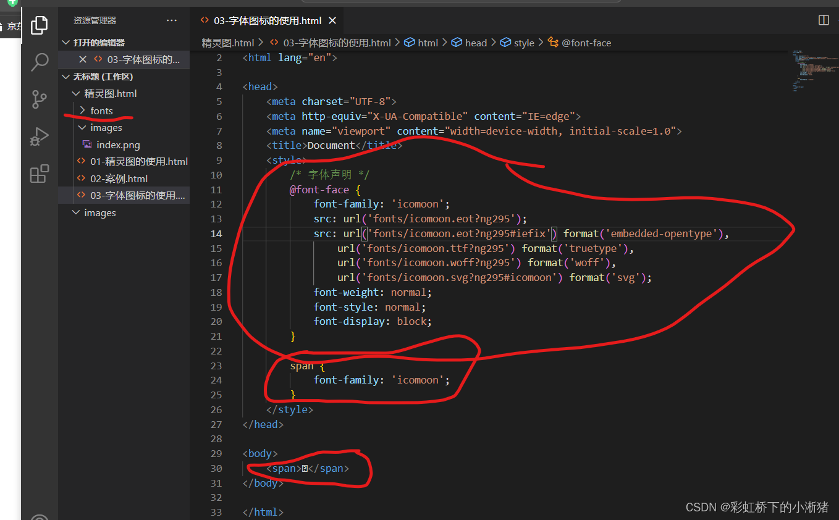This screenshot has height=520, width=839.
Task: Open the Extensions view
Action: 39,174
